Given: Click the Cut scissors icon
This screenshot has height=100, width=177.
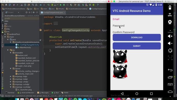Looking at the screenshot, I should 22,5.
